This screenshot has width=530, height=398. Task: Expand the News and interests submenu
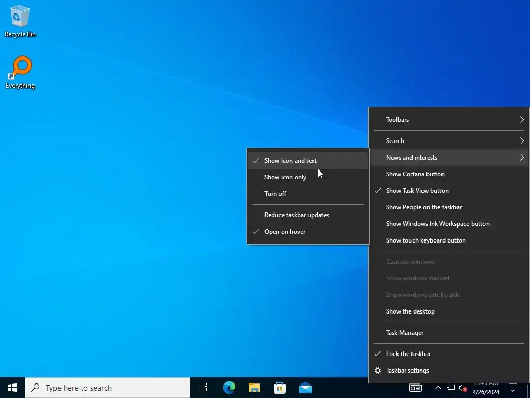click(449, 158)
